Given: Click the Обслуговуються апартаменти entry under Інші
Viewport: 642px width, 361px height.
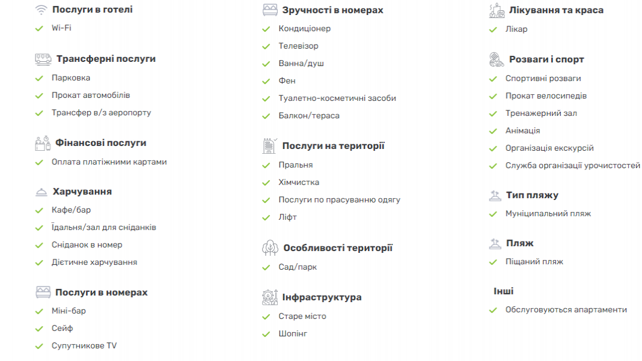Looking at the screenshot, I should pos(566,310).
